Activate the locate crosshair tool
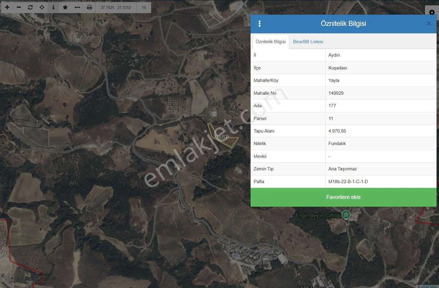Viewport: 439px width, 288px height. (x=42, y=7)
